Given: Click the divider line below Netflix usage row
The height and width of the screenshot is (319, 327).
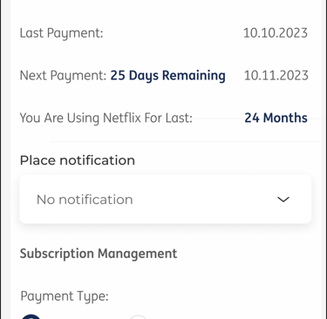Looking at the screenshot, I should pyautogui.click(x=185, y=141).
